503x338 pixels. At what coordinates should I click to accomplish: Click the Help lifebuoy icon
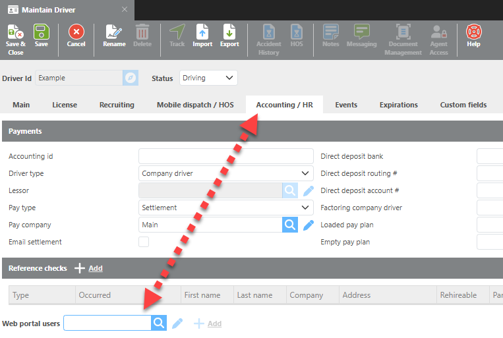click(x=473, y=32)
